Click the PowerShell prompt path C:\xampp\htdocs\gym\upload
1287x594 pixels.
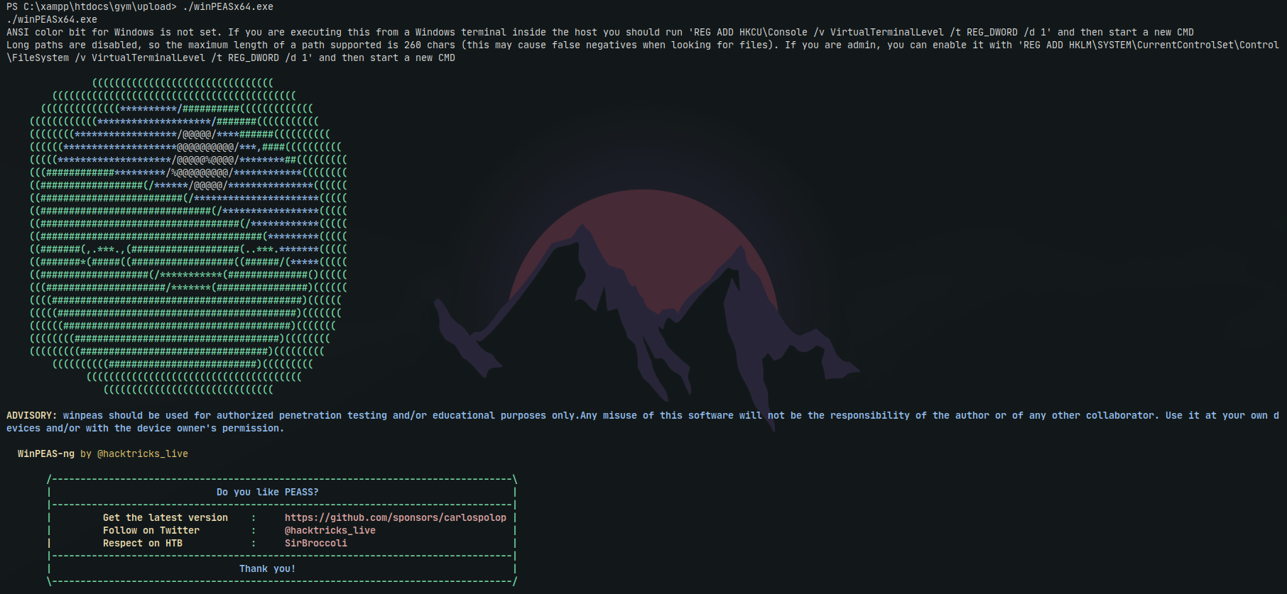(x=97, y=6)
